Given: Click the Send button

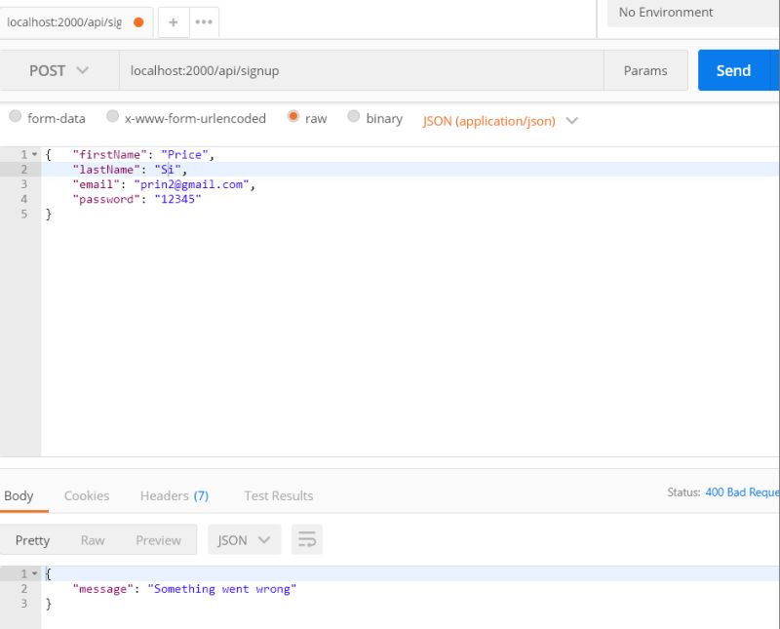Looking at the screenshot, I should tap(736, 70).
